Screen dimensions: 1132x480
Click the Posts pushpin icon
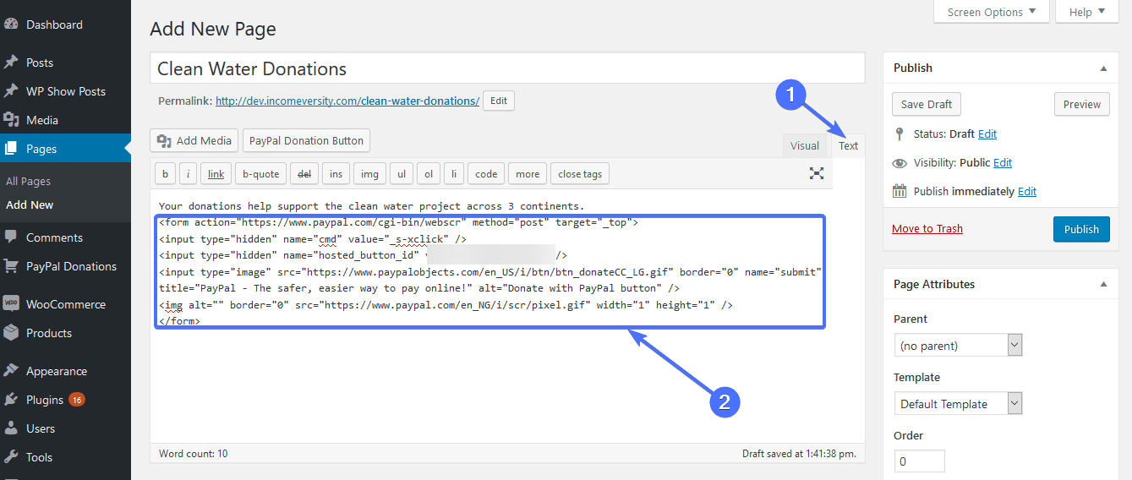click(11, 63)
